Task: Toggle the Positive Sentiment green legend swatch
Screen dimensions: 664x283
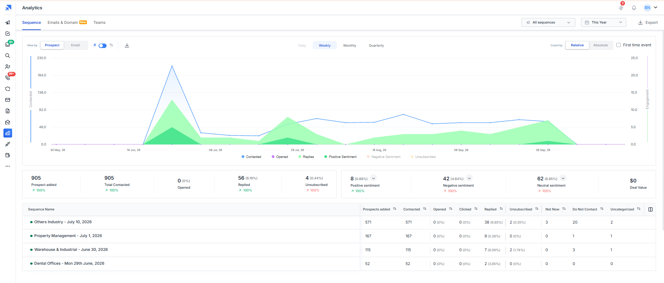Action: tap(326, 157)
